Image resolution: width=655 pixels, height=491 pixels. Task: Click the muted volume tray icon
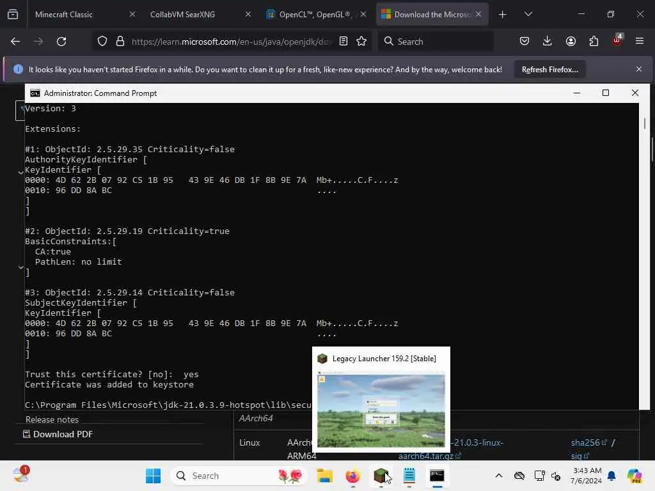tap(556, 476)
